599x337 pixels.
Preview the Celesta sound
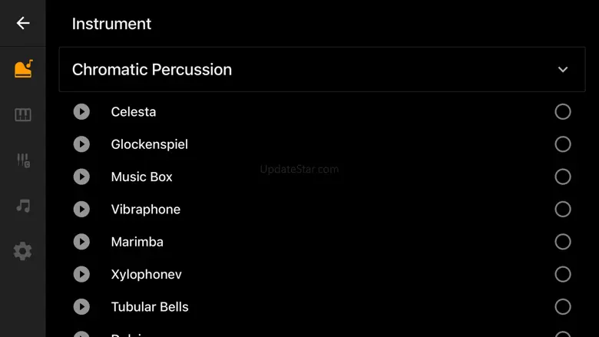pyautogui.click(x=81, y=112)
